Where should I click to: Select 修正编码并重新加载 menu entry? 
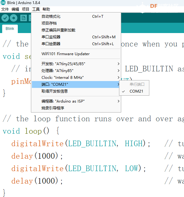coord(76,30)
